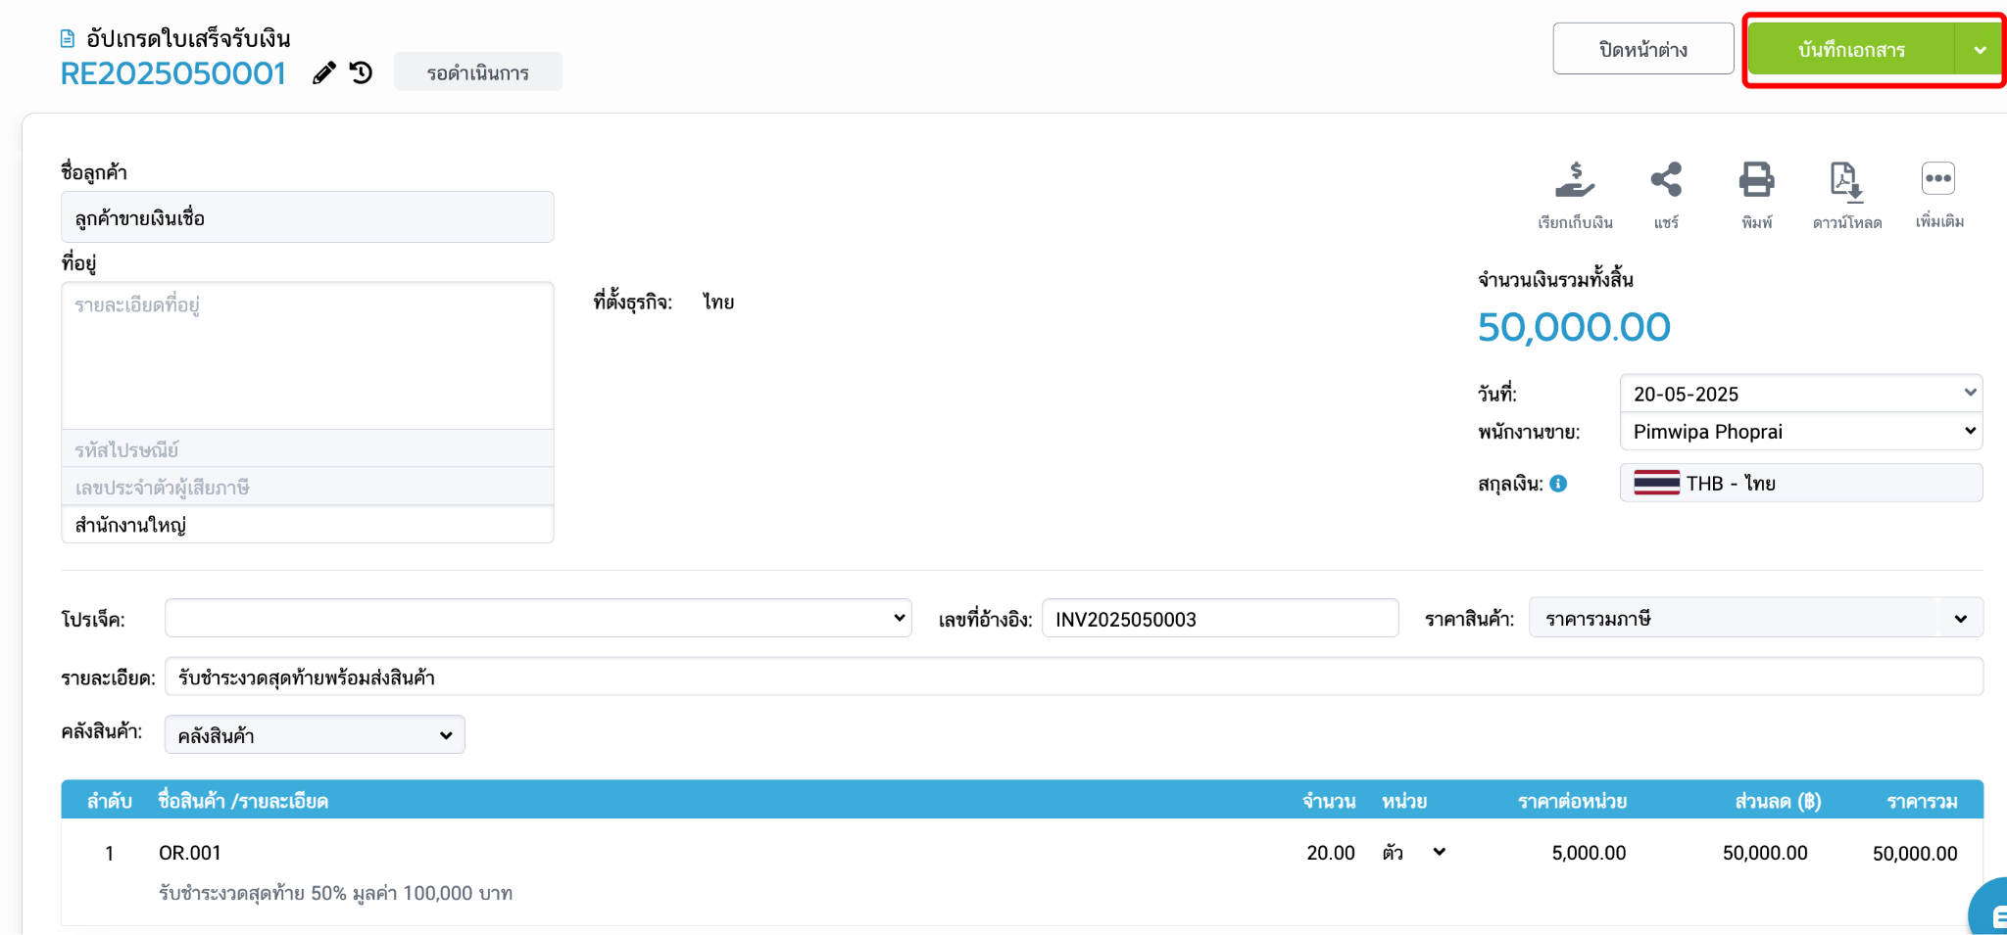Open the three-dots more options icon
Image resolution: width=2007 pixels, height=935 pixels.
point(1938,179)
